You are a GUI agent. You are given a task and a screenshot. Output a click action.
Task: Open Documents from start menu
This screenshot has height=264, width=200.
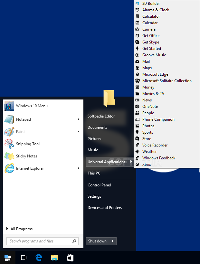tap(97, 127)
